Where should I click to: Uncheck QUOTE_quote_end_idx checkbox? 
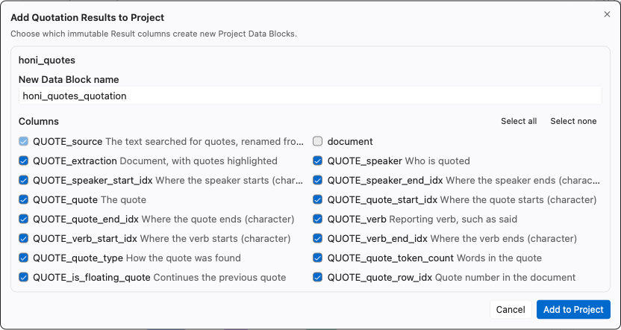tap(23, 219)
